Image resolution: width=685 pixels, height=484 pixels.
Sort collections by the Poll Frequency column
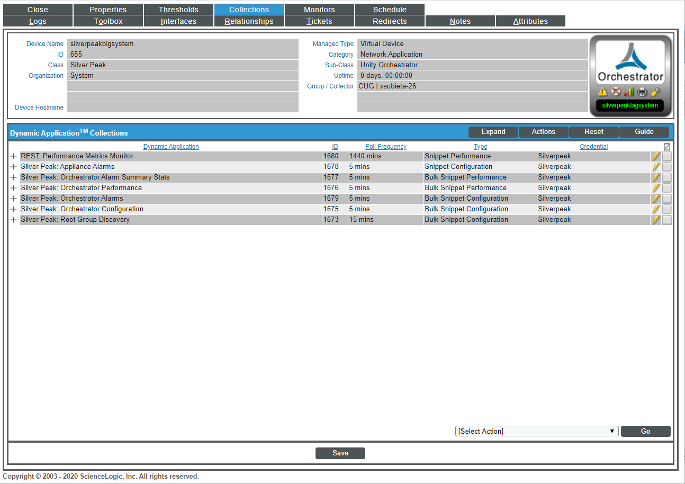click(x=385, y=146)
